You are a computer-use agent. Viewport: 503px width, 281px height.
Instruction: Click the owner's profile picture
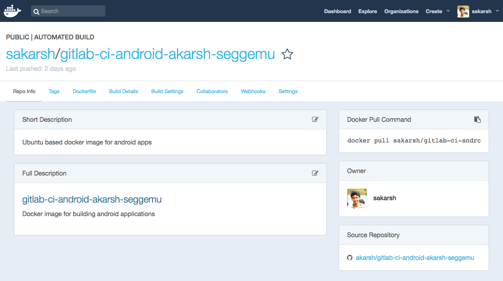coord(357,199)
